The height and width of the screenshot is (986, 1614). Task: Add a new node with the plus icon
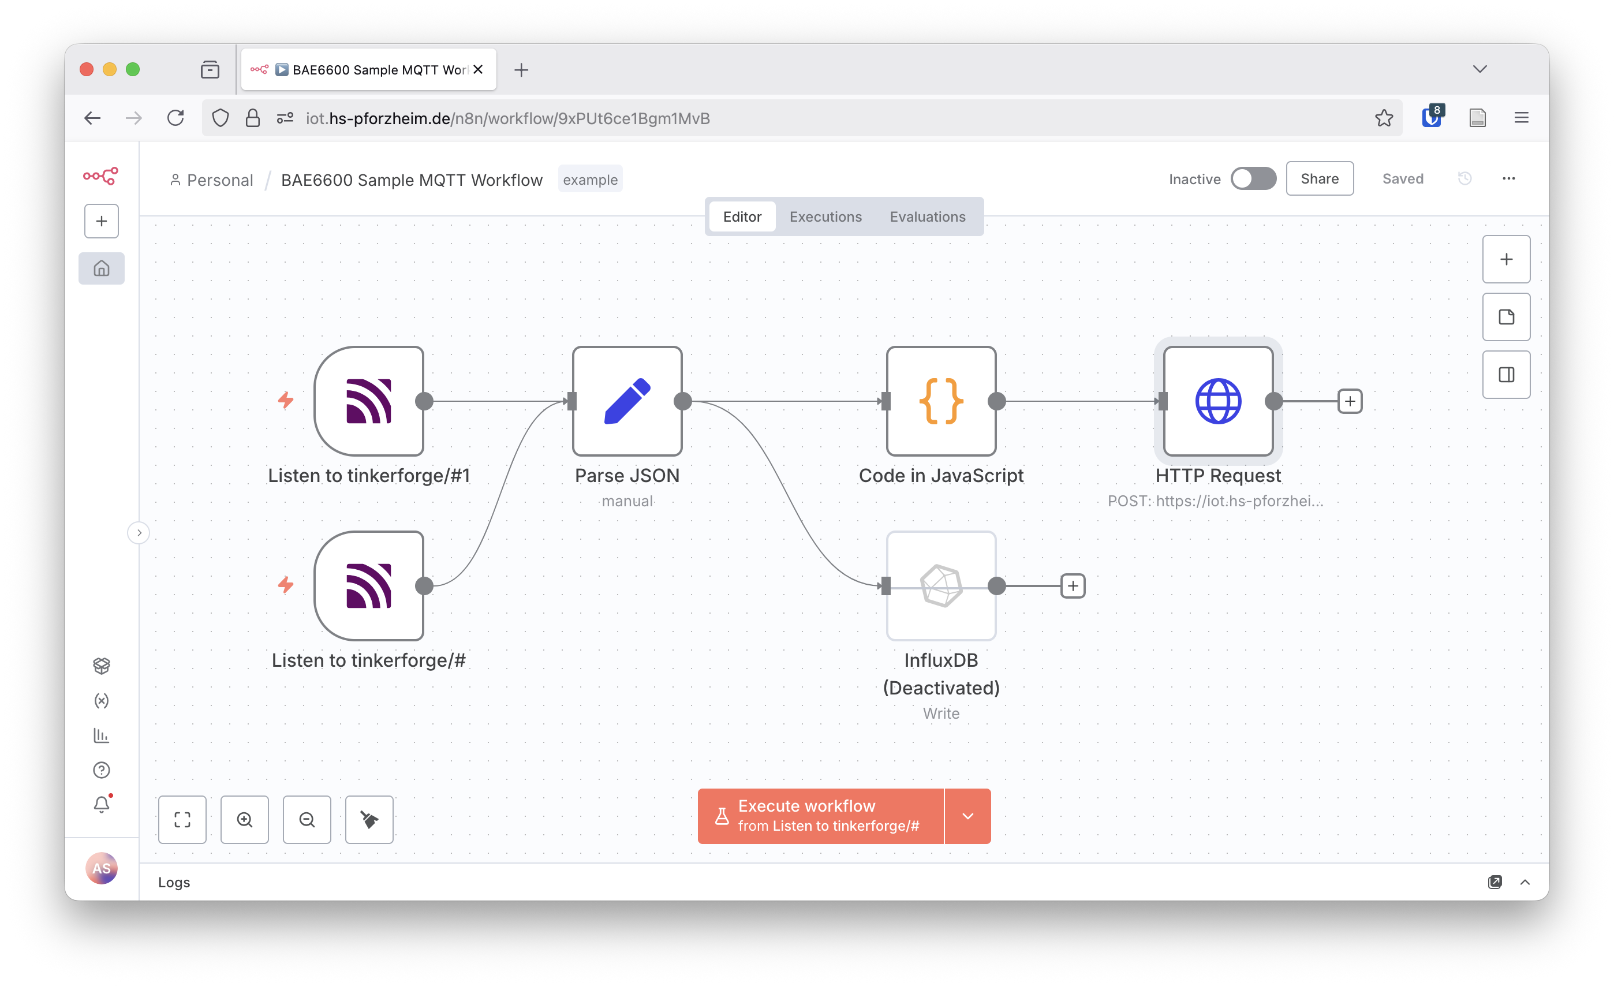point(1507,259)
